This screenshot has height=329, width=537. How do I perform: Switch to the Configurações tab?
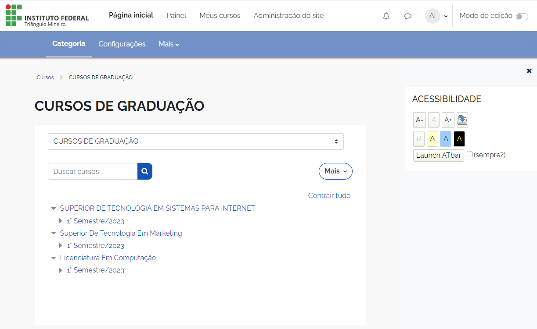[x=122, y=44]
